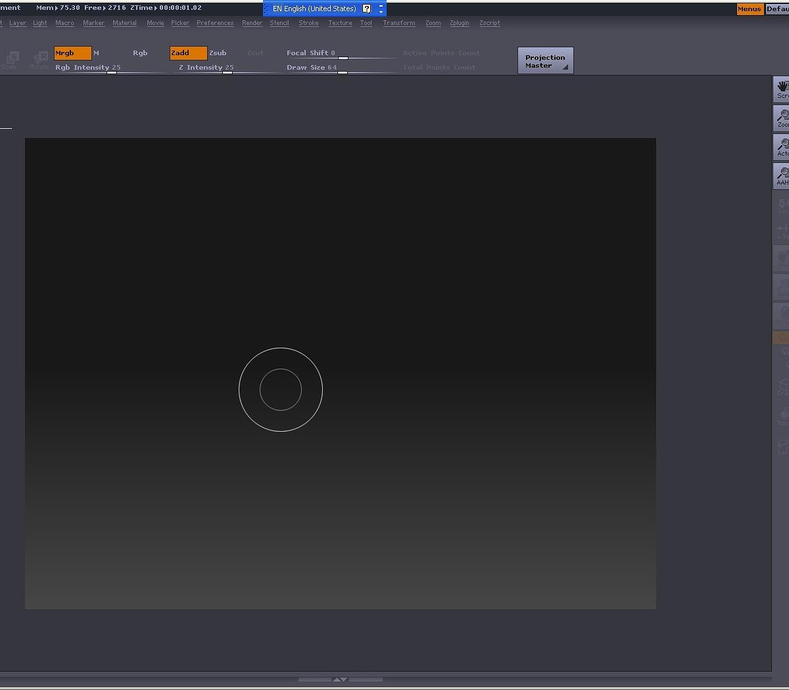Click the Focal Shift value field
The width and height of the screenshot is (789, 690).
click(332, 53)
